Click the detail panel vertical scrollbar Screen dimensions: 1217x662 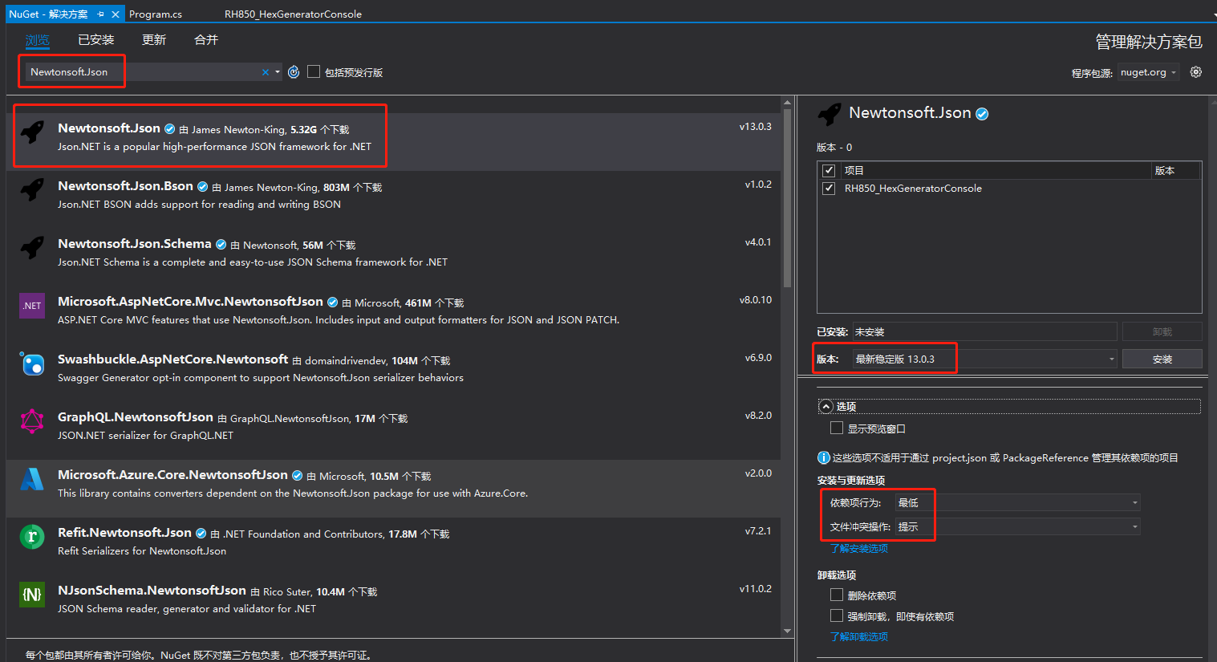(1211, 379)
